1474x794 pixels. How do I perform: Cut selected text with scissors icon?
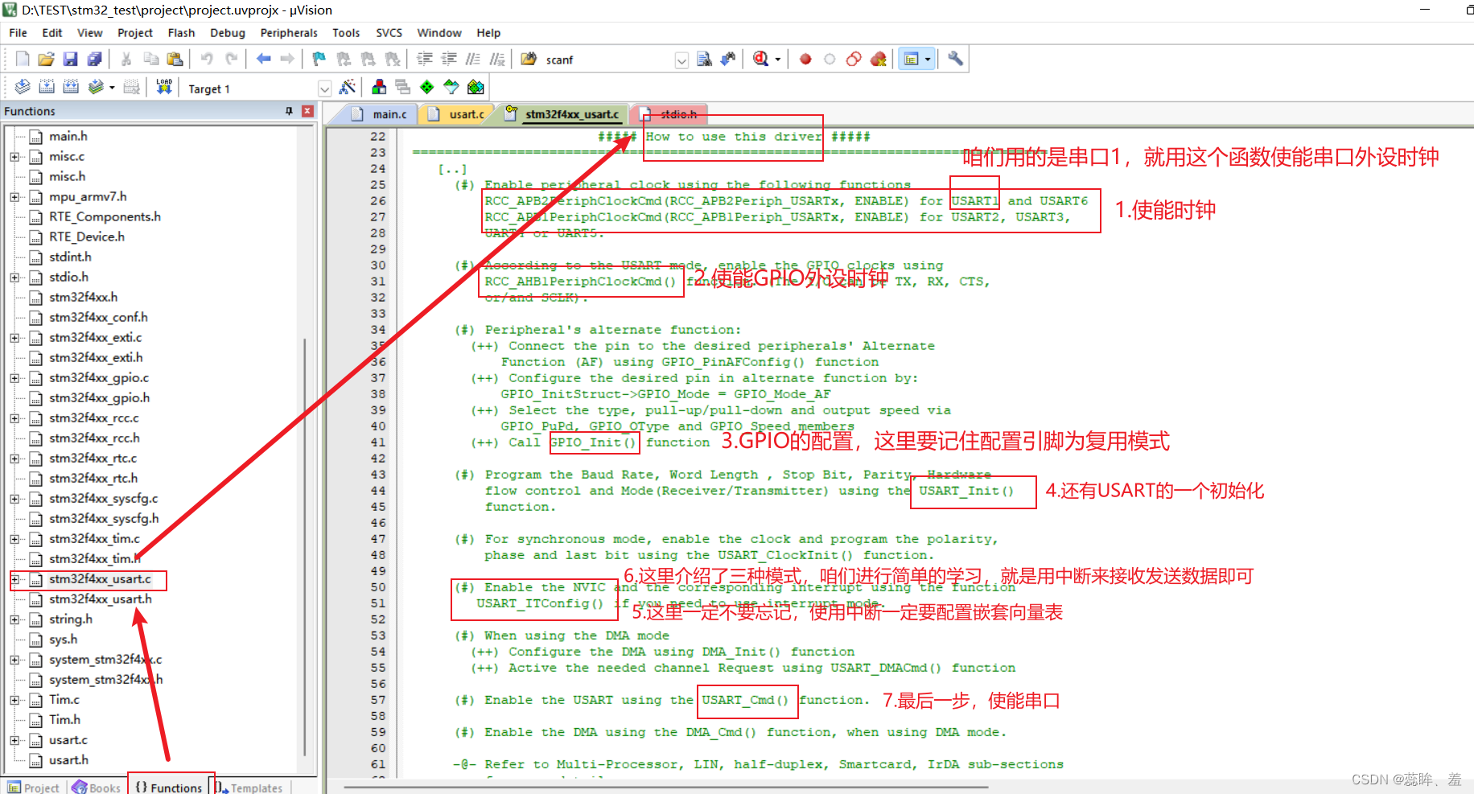126,59
